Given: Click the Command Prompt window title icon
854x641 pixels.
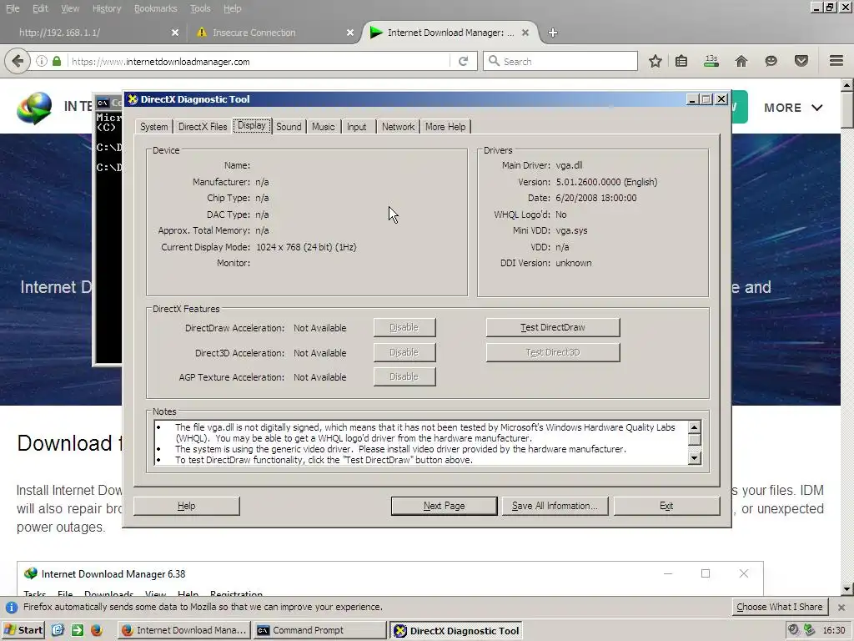Looking at the screenshot, I should 103,103.
